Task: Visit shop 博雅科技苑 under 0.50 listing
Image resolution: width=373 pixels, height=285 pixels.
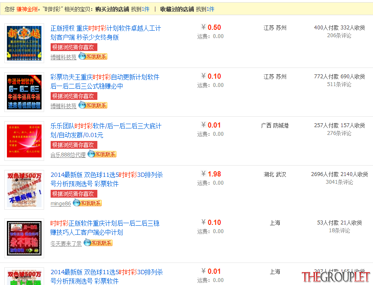Action: (x=64, y=57)
